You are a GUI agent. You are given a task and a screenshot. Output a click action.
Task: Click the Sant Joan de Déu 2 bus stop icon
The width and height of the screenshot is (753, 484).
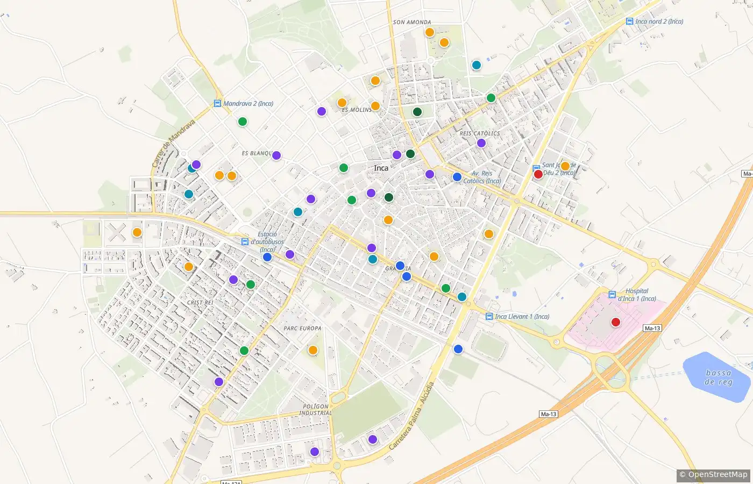536,168
